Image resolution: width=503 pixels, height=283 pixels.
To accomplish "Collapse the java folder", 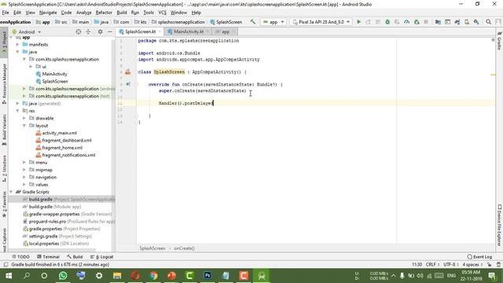I will [17, 52].
